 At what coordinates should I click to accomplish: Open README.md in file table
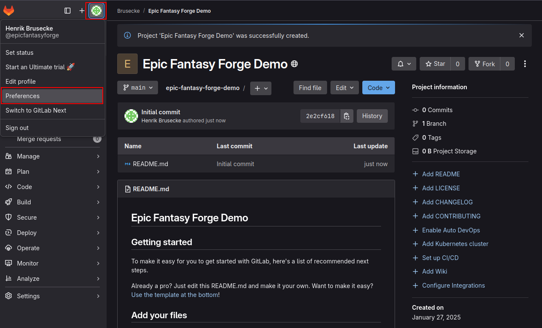click(x=150, y=164)
